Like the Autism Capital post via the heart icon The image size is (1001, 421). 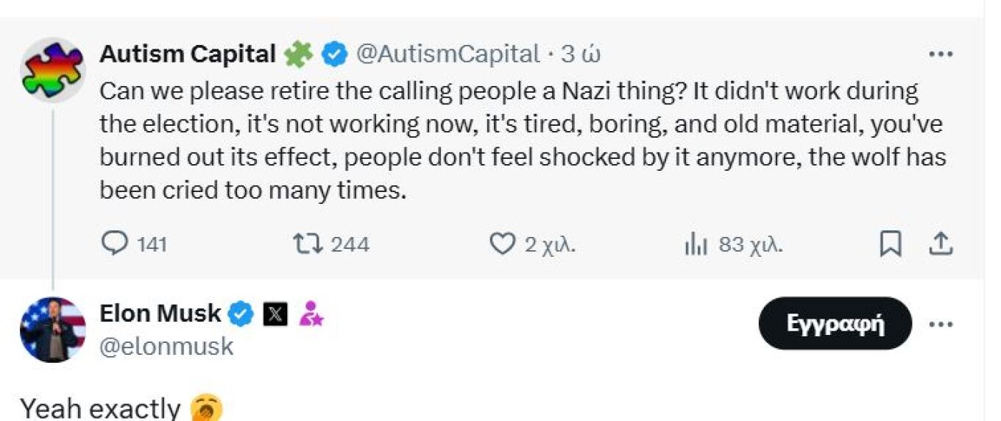point(502,244)
